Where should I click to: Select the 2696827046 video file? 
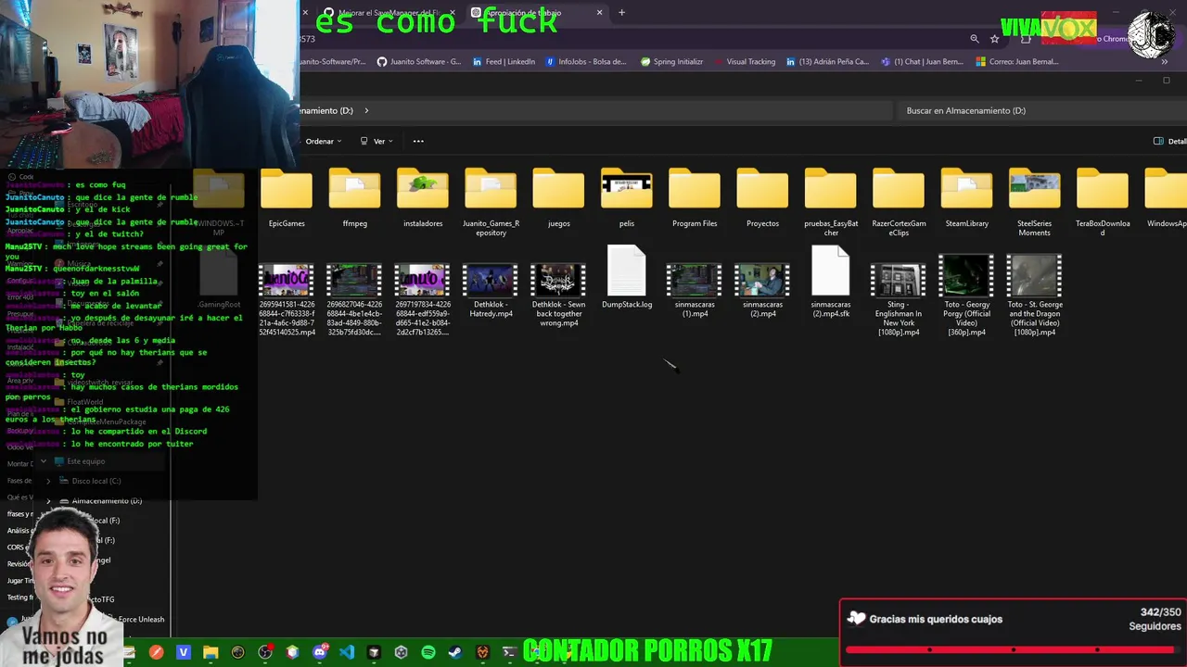click(354, 299)
